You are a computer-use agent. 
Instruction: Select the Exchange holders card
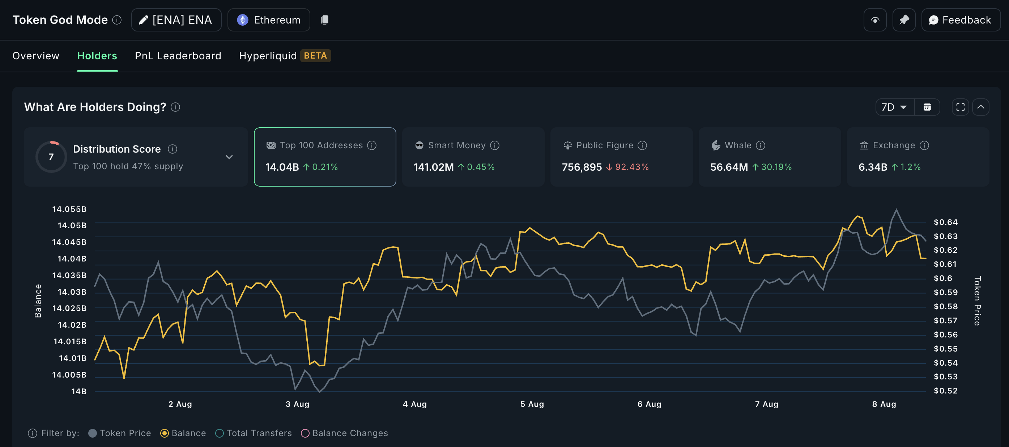point(918,157)
